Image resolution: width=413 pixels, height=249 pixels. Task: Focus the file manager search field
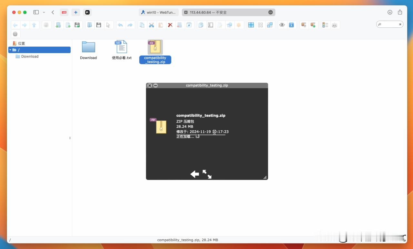tap(389, 24)
